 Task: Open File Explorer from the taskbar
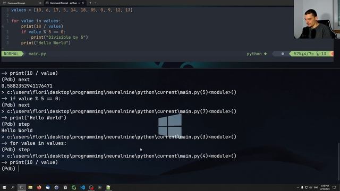pos(30,187)
